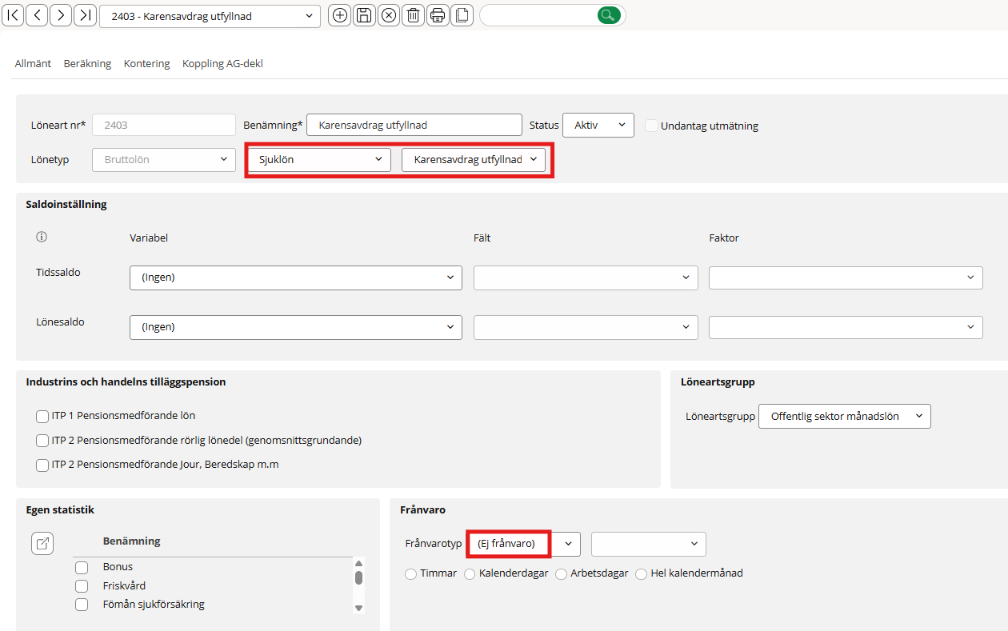Expand the Löneartsgrupp dropdown
1008x631 pixels.
(844, 417)
